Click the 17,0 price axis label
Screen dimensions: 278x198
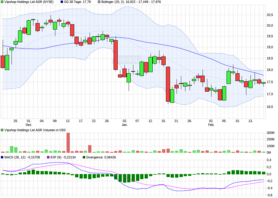[x=270, y=94]
